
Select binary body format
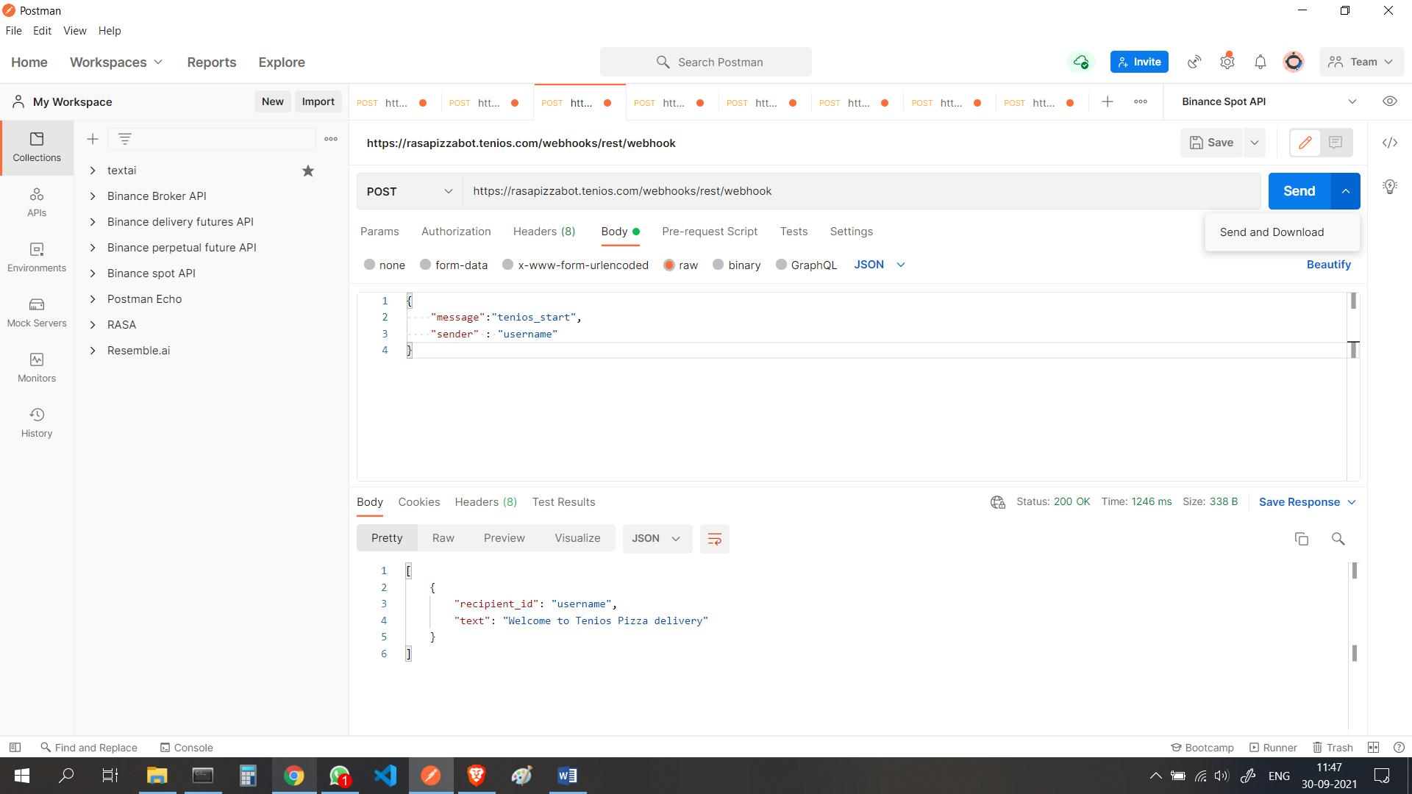pyautogui.click(x=737, y=265)
